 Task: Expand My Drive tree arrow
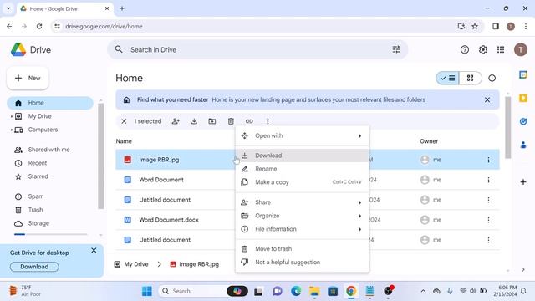11,116
